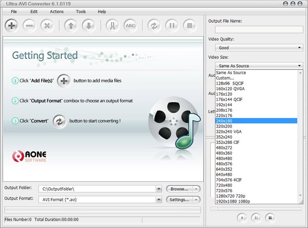
Task: Pause conversion using toolbar pause icon
Action: (x=172, y=25)
